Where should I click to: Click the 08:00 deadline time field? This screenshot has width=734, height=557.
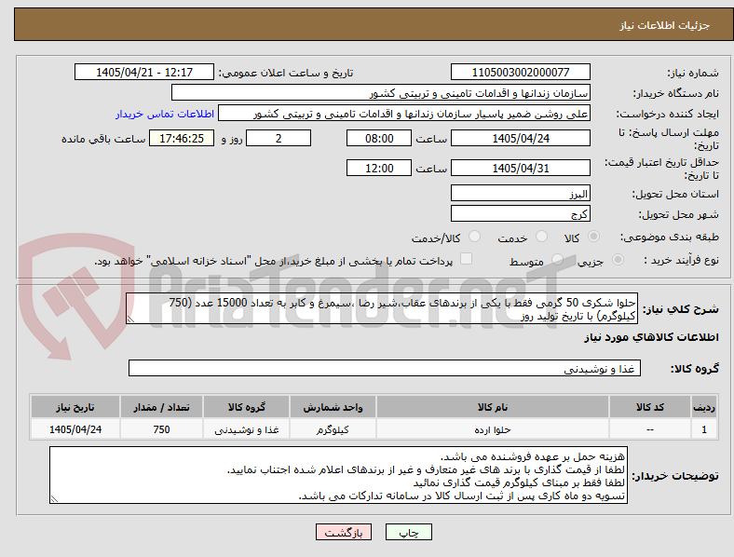point(379,139)
